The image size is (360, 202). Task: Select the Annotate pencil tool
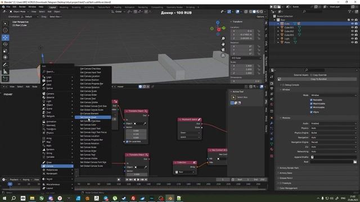[5, 65]
